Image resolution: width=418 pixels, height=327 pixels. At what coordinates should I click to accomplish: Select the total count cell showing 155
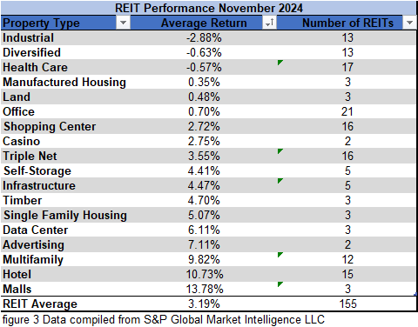point(347,304)
